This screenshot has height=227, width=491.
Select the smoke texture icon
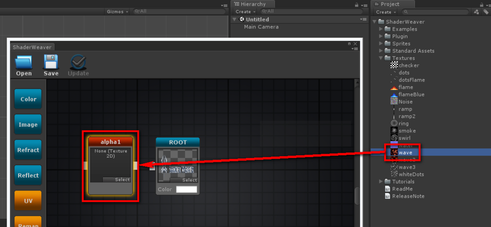(394, 131)
